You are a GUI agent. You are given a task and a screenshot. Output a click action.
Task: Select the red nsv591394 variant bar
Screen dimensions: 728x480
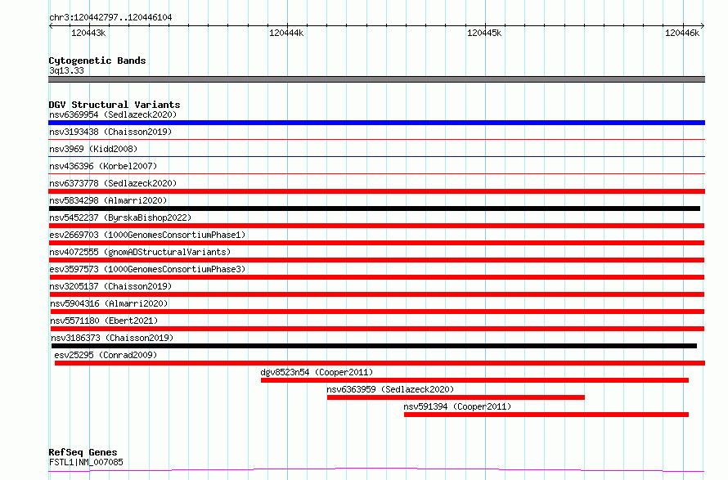(546, 415)
